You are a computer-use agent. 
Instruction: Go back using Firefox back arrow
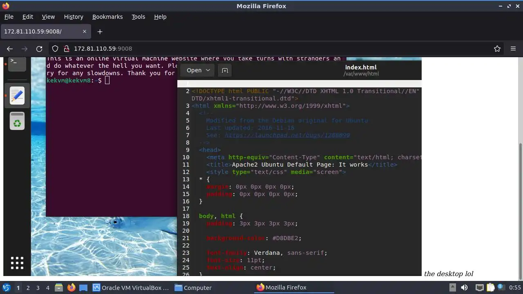click(10, 49)
